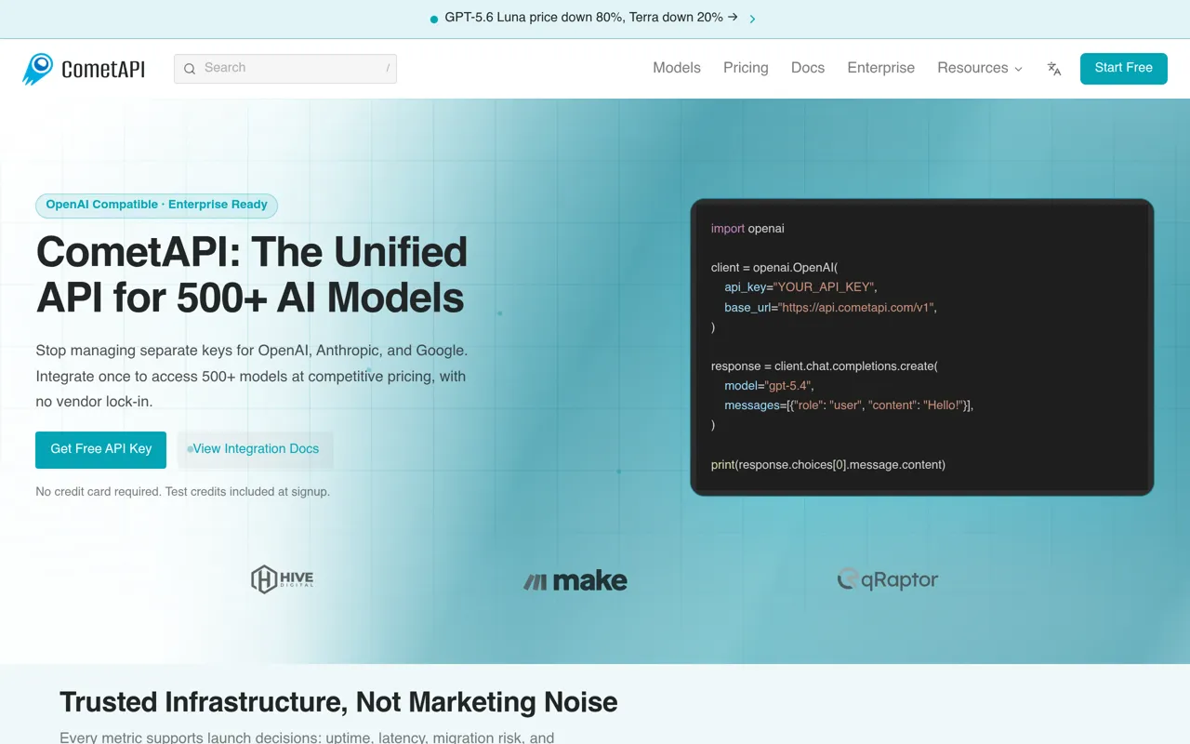The image size is (1190, 744).
Task: Click the CometAPI wordmark text
Action: tap(103, 69)
